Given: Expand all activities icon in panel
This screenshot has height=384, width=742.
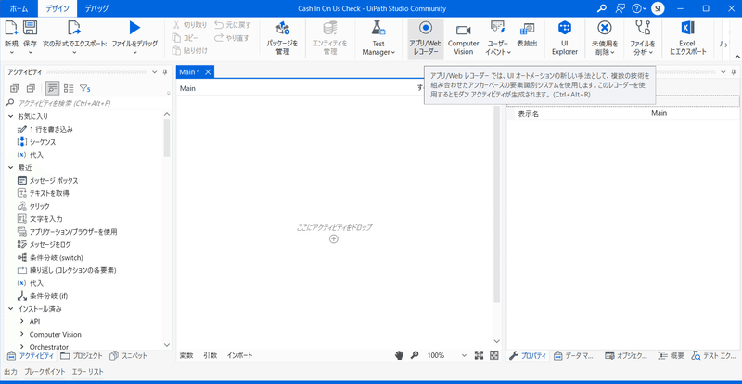Looking at the screenshot, I should (x=14, y=88).
